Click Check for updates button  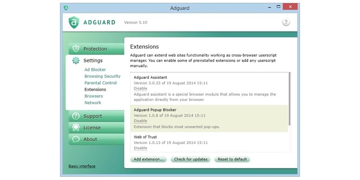[x=191, y=159]
